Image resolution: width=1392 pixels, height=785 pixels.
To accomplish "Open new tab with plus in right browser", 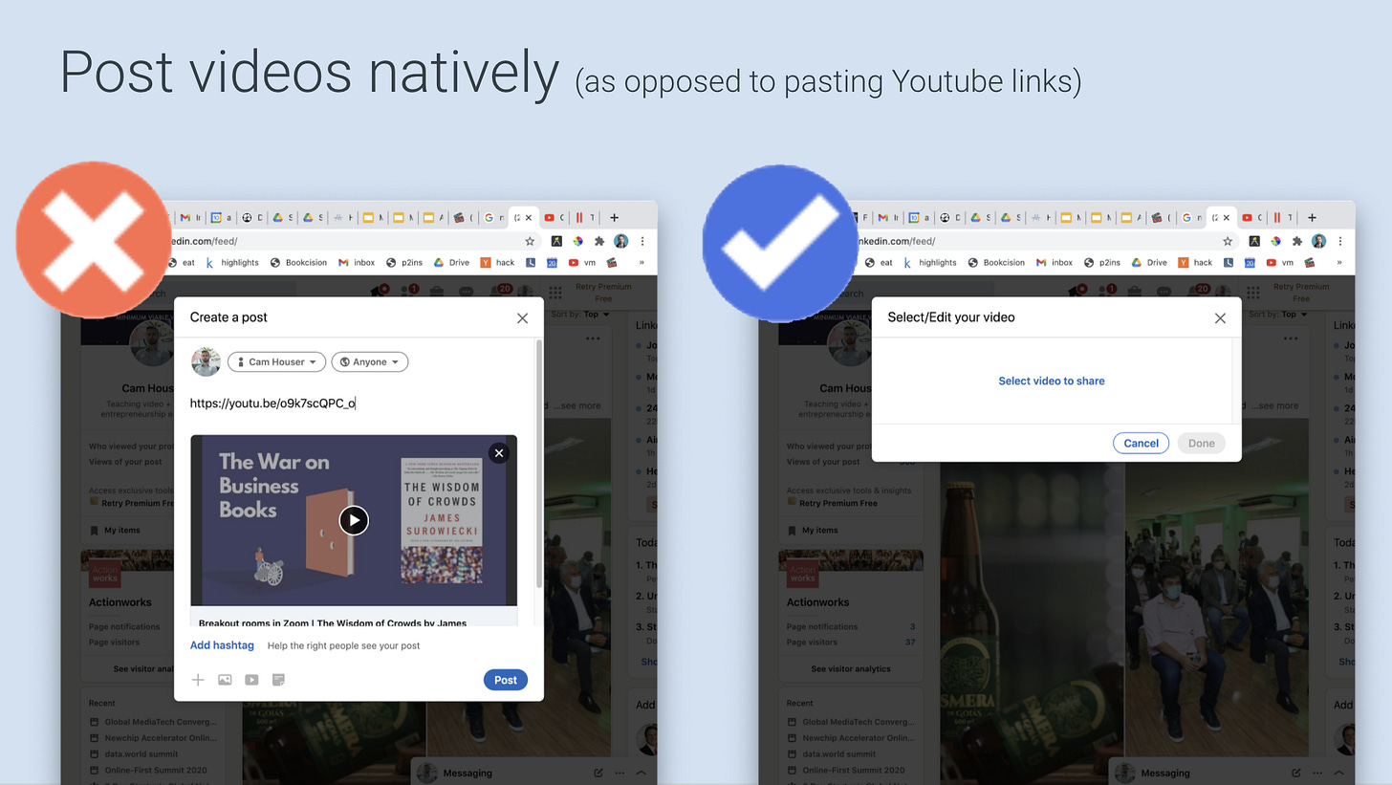I will (1312, 218).
